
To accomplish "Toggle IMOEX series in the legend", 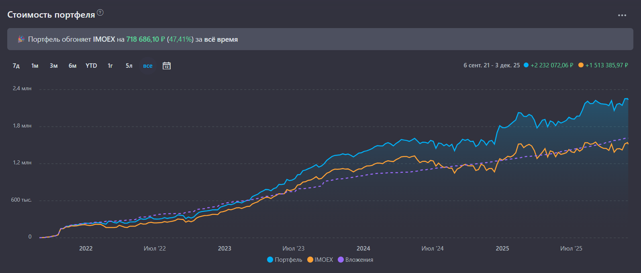I will (320, 260).
